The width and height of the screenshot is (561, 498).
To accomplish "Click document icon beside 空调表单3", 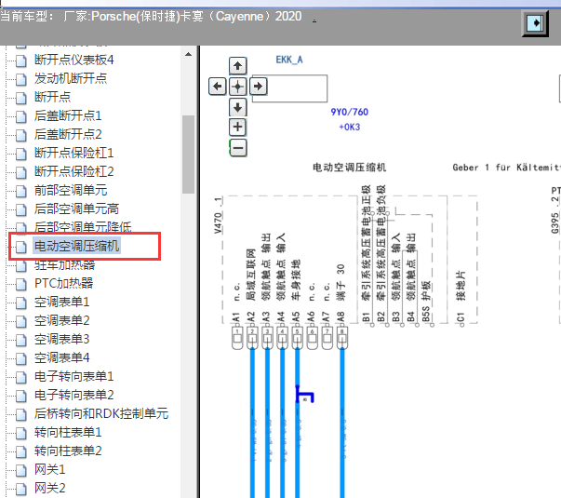I will (x=21, y=340).
